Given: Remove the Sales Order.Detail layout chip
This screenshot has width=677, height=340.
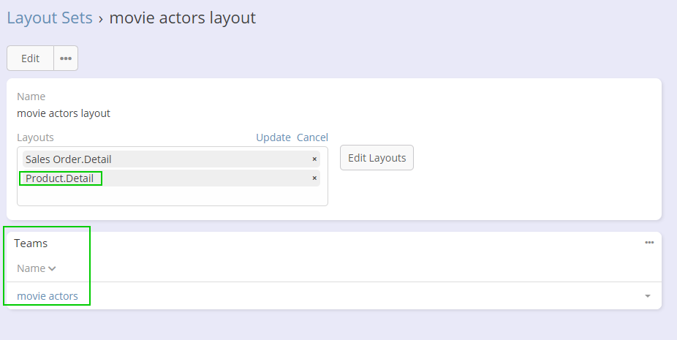Looking at the screenshot, I should tap(314, 159).
